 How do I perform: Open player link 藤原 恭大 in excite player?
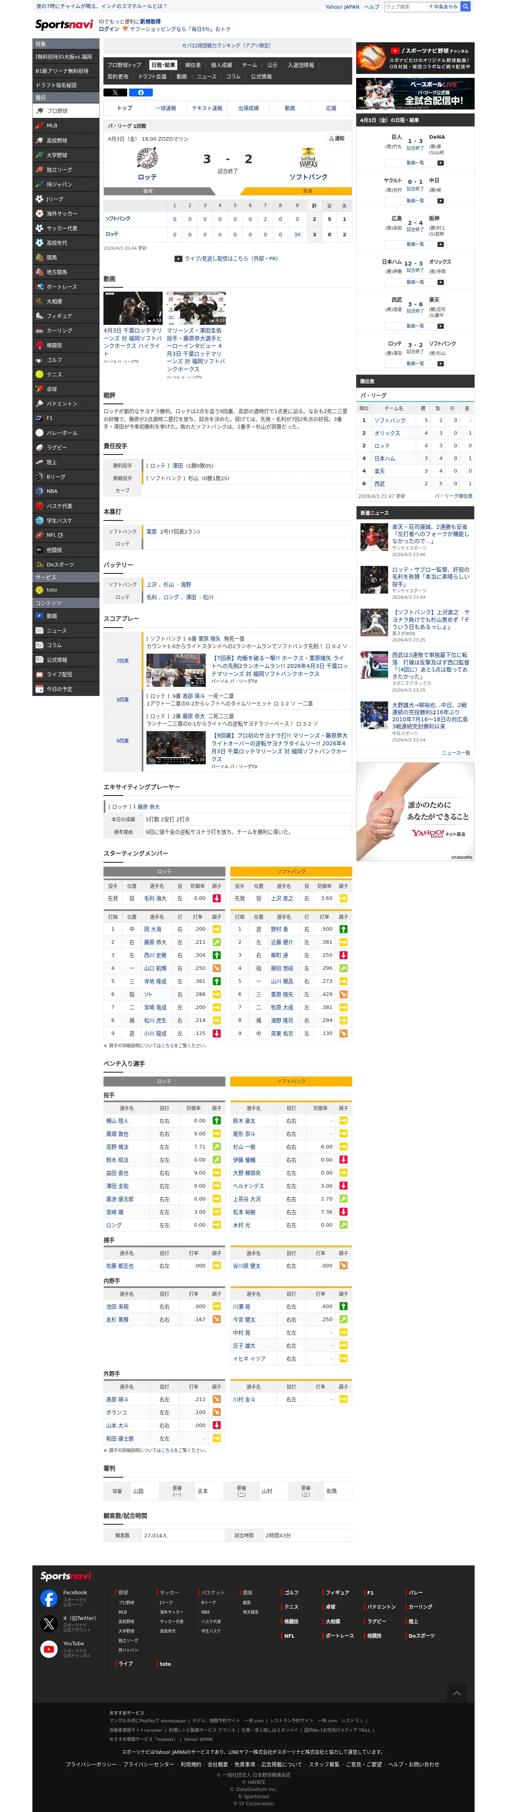tap(148, 807)
